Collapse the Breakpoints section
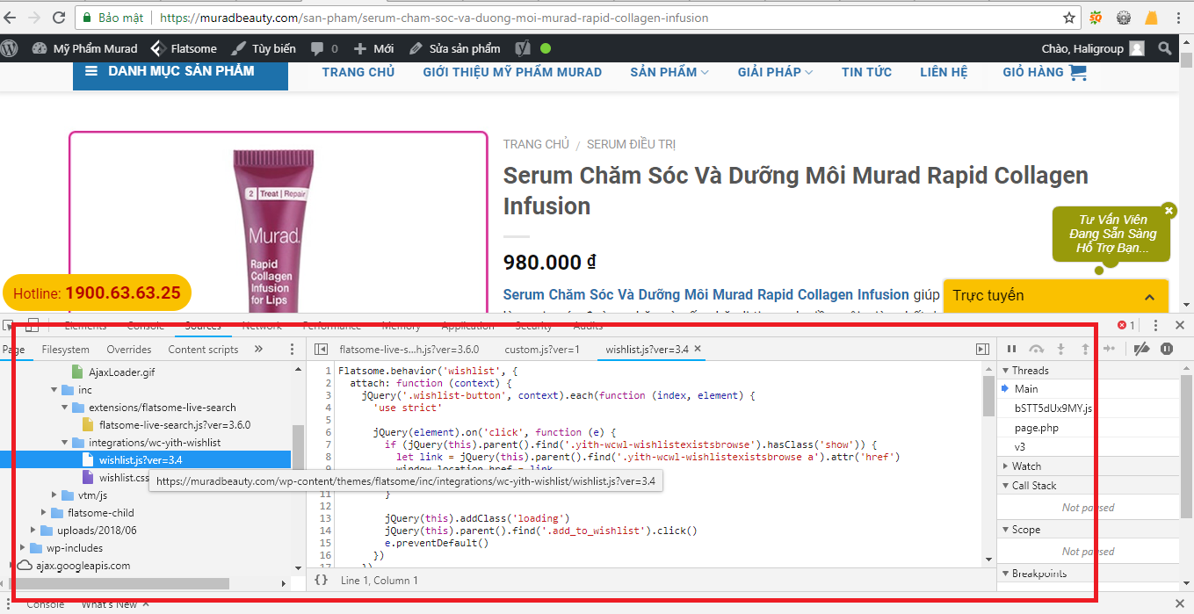 click(x=1005, y=574)
